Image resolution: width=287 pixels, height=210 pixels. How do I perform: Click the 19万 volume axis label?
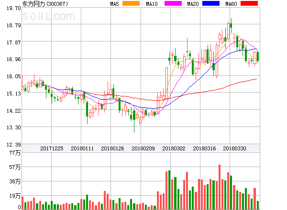tap(15, 196)
